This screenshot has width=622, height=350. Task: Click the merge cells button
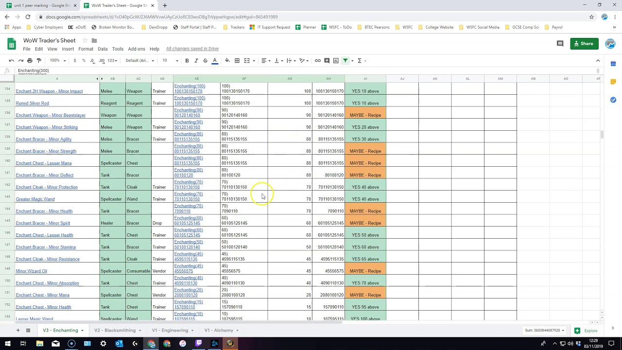click(x=247, y=61)
